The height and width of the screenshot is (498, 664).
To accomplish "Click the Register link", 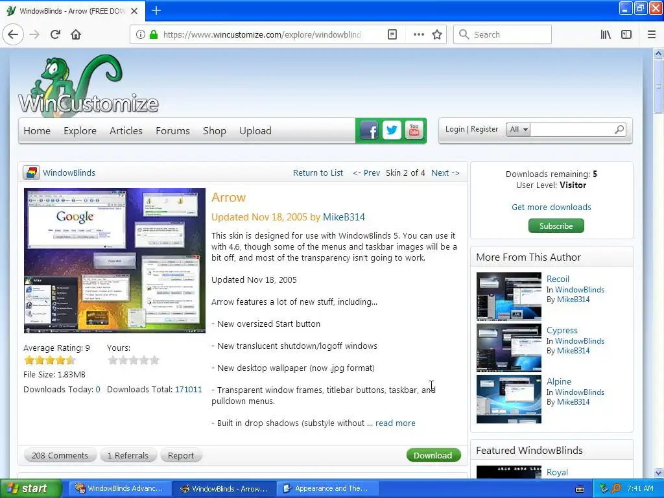I will click(484, 129).
